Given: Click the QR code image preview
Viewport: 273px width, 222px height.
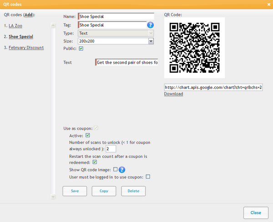Looking at the screenshot, I should (194, 48).
